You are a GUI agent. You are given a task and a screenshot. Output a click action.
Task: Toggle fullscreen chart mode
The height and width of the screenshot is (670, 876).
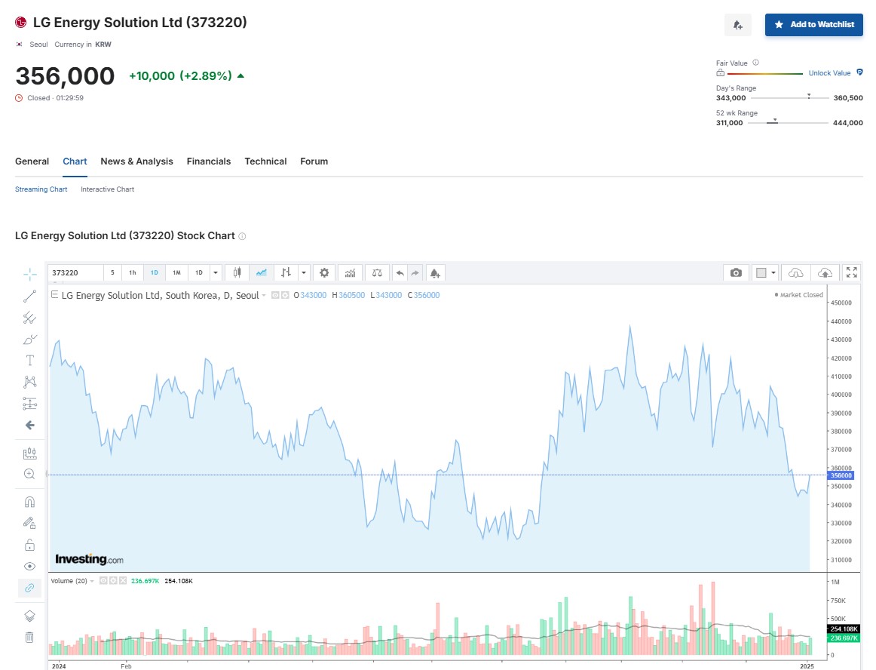(851, 273)
